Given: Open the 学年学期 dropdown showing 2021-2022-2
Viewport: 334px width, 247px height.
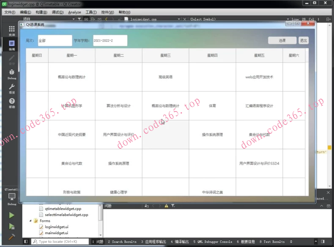Looking at the screenshot, I should [x=110, y=41].
